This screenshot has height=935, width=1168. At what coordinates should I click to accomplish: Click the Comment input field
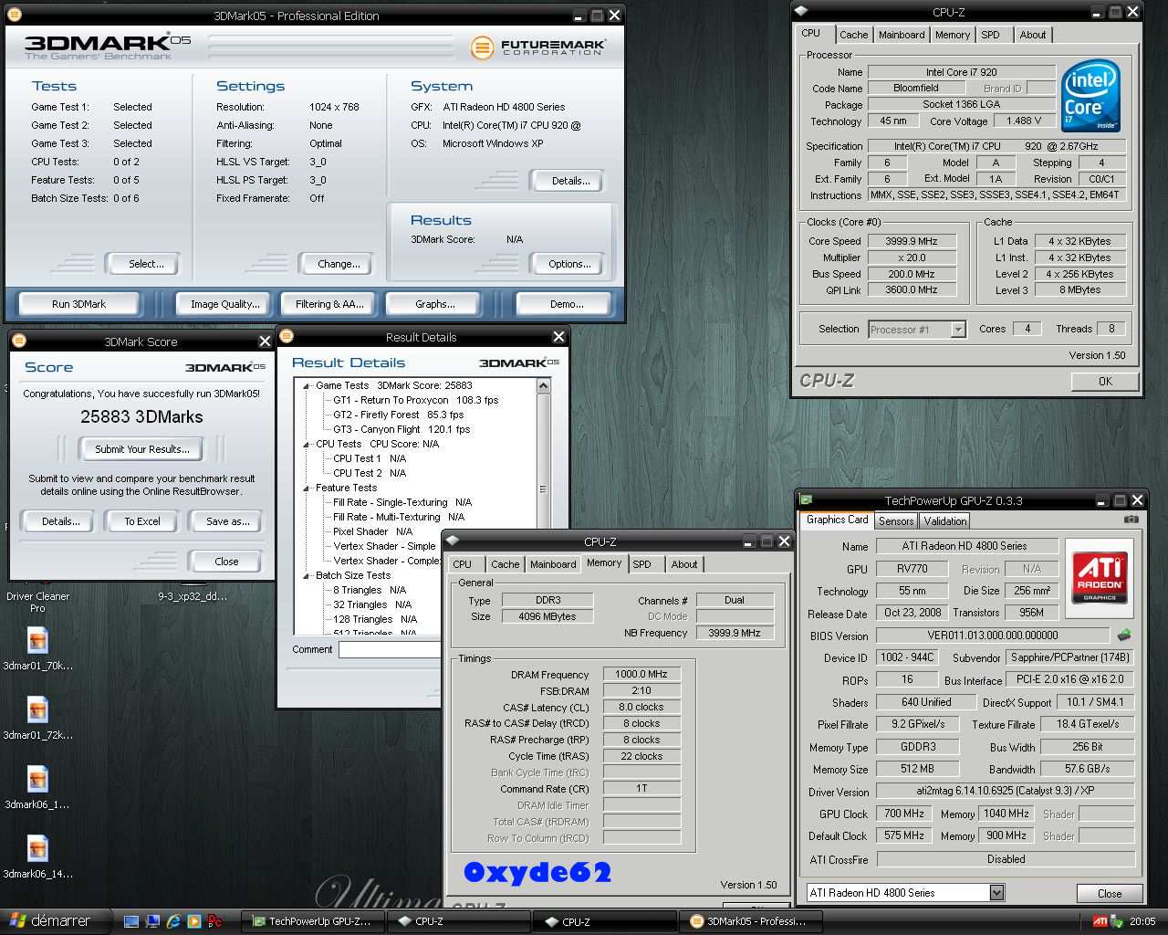391,649
